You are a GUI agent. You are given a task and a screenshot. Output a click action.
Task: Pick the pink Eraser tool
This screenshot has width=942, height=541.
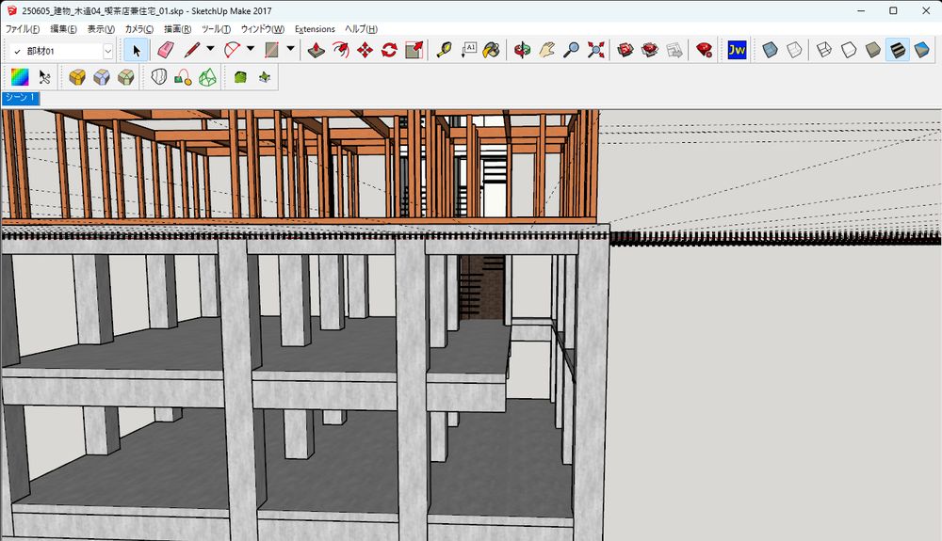coord(166,50)
